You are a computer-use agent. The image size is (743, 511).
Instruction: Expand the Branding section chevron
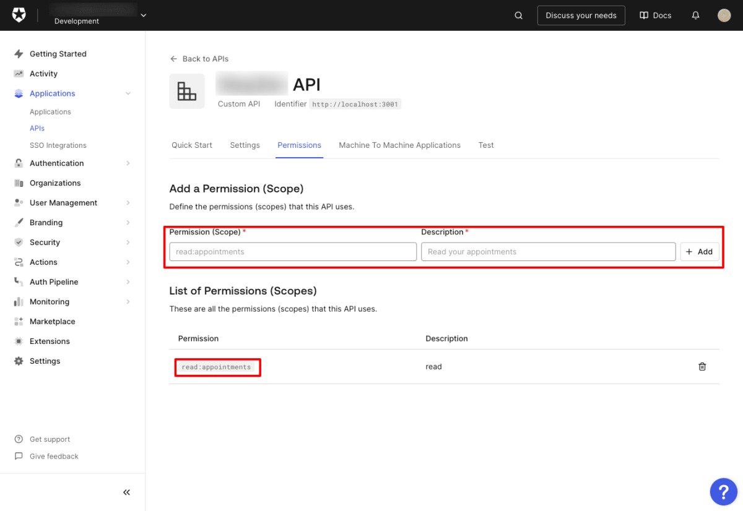click(128, 223)
